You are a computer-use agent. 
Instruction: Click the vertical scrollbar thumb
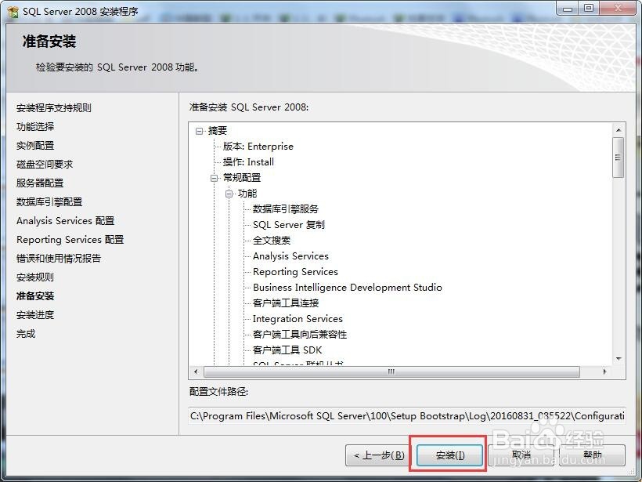point(619,158)
